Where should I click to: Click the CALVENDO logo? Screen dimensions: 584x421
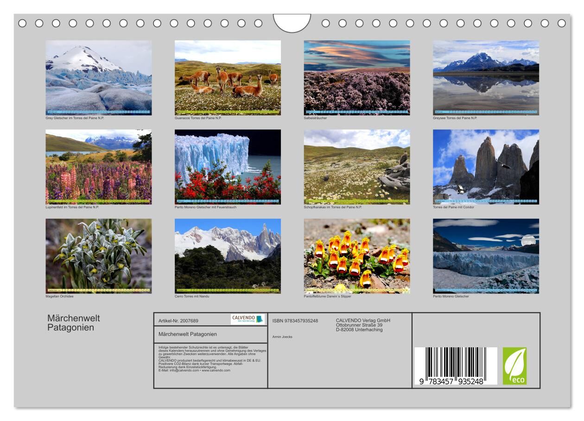[248, 319]
